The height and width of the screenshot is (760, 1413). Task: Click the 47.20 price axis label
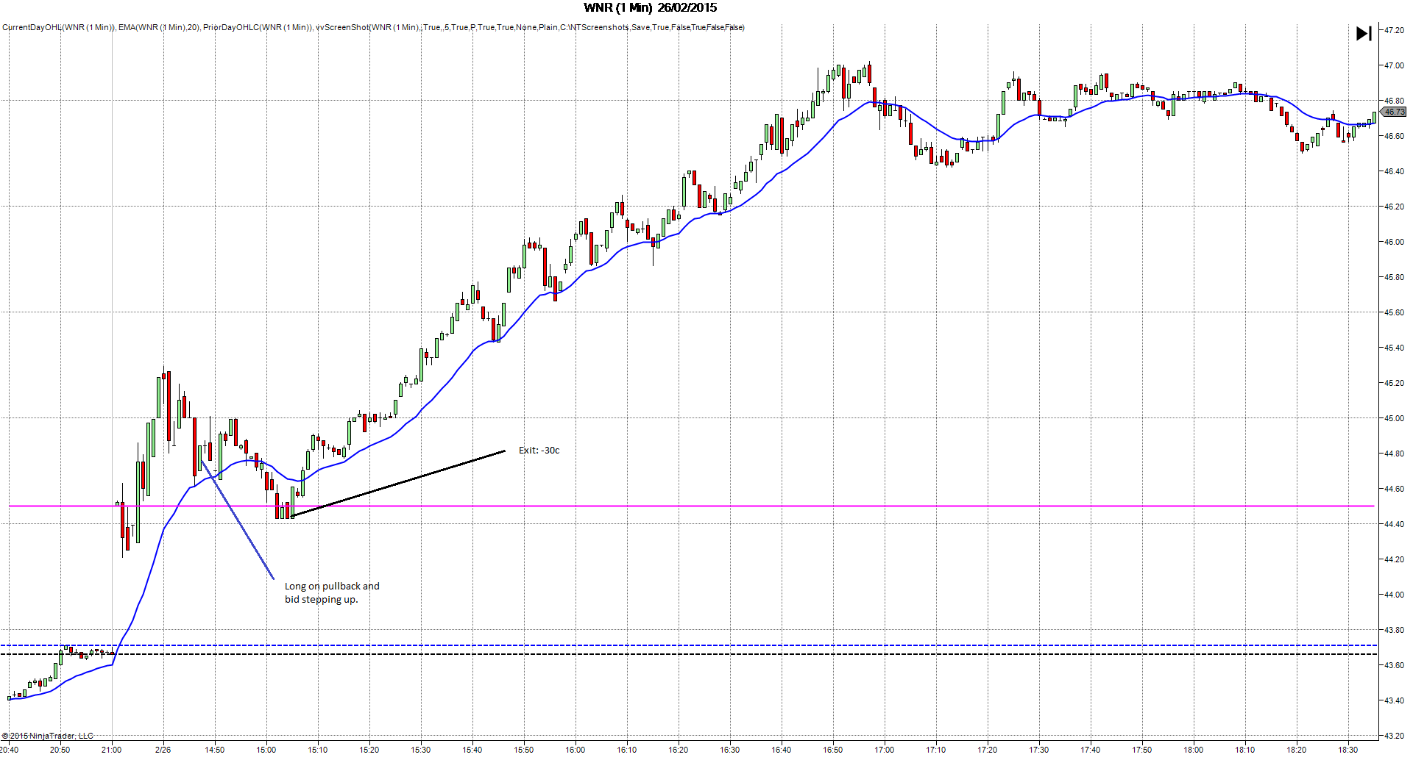(x=1394, y=30)
